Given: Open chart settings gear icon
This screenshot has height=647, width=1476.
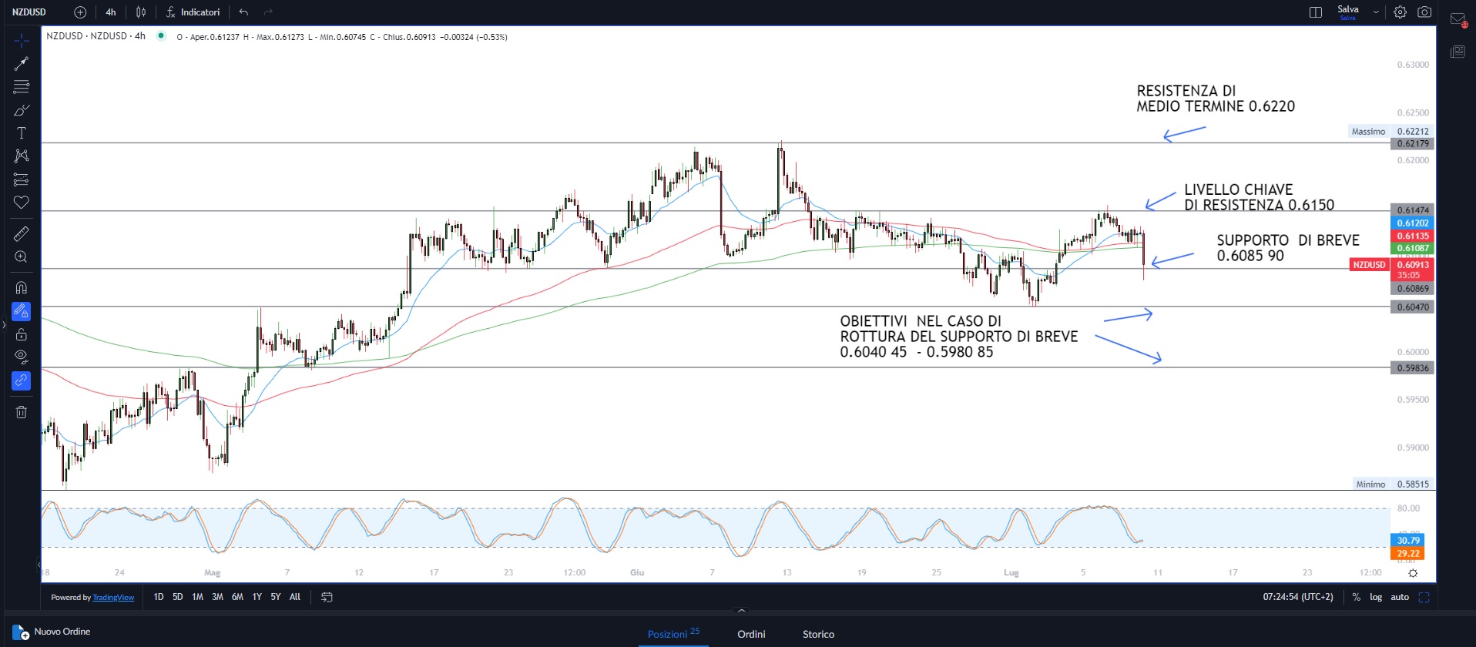Looking at the screenshot, I should click(1400, 12).
